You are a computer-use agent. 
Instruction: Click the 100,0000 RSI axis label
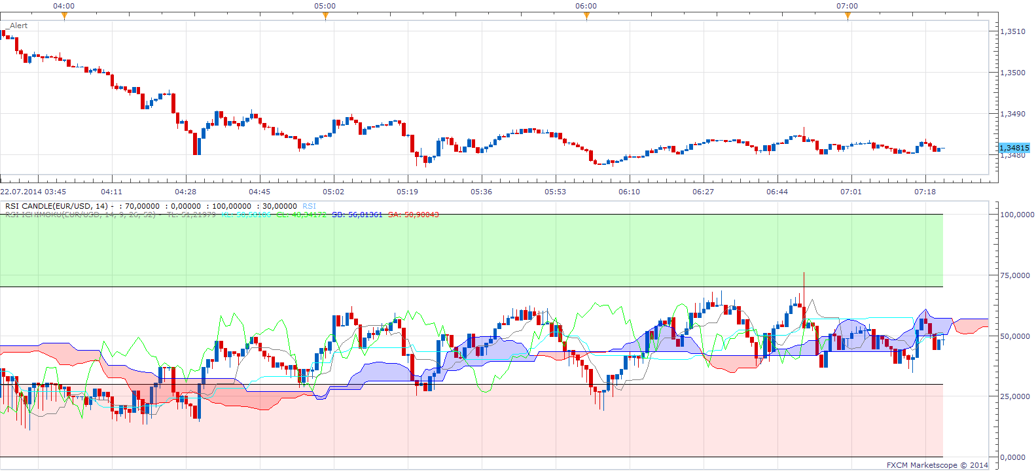click(1017, 215)
